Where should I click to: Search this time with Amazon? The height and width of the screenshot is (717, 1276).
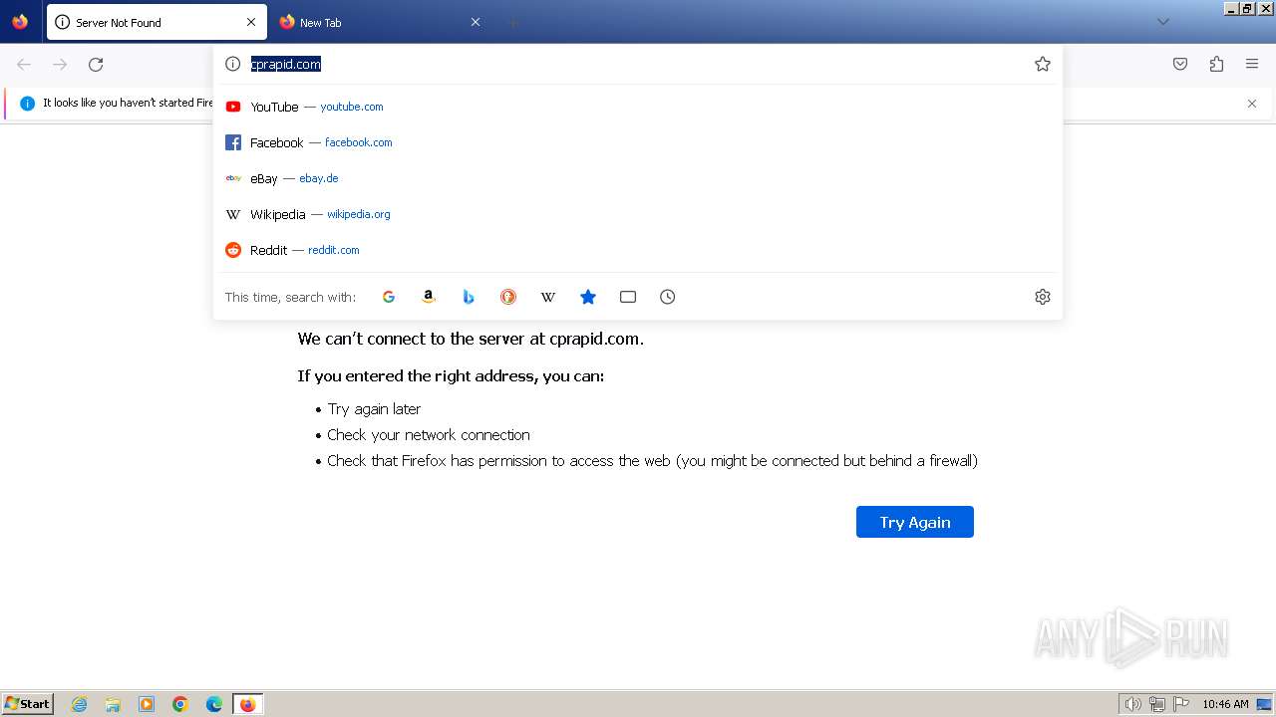coord(429,297)
